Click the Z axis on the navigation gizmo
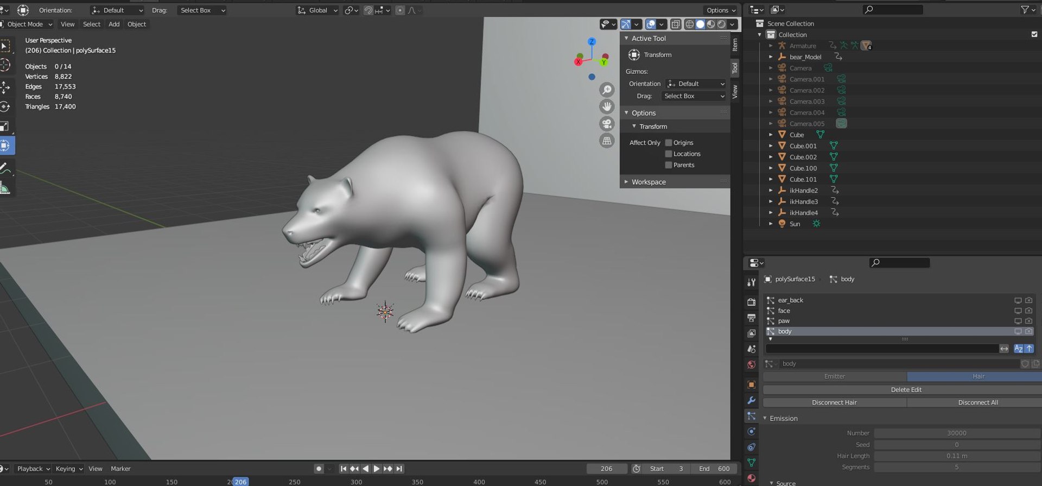 [x=592, y=41]
